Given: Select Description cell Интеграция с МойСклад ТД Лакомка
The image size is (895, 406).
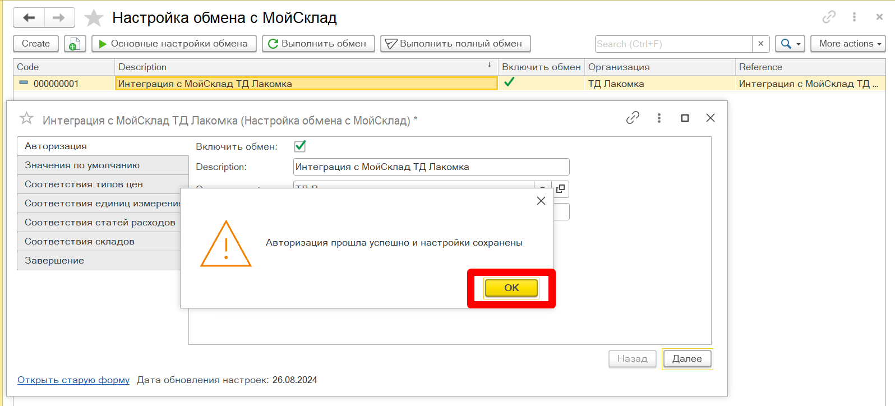Looking at the screenshot, I should pyautogui.click(x=306, y=84).
